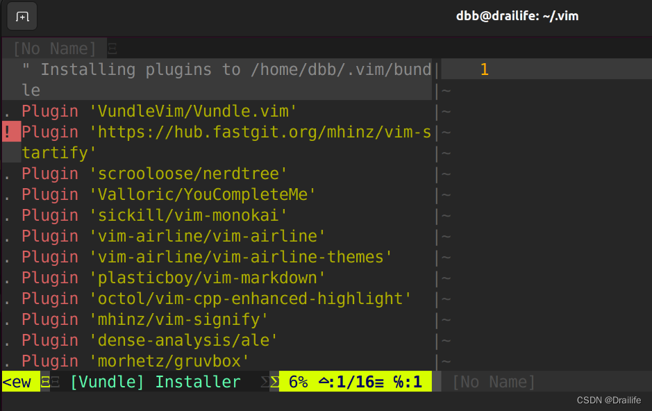
Task: Select the 'scrooloose/nerdtree' plugin line
Action: [154, 174]
